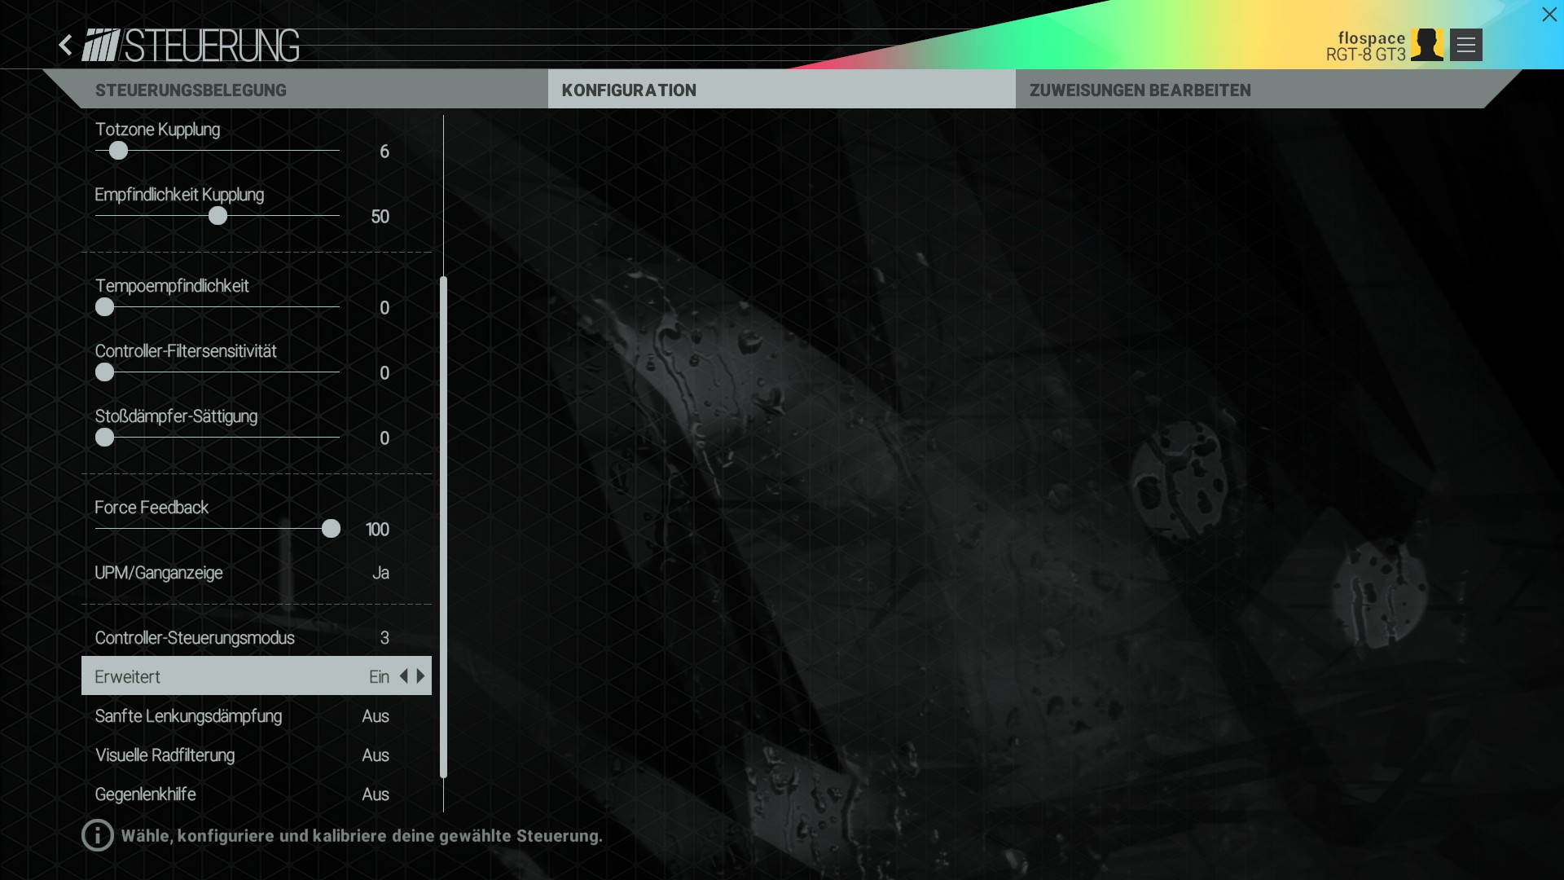This screenshot has height=880, width=1564.
Task: Open the hamburger menu next to profile
Action: pyautogui.click(x=1466, y=45)
